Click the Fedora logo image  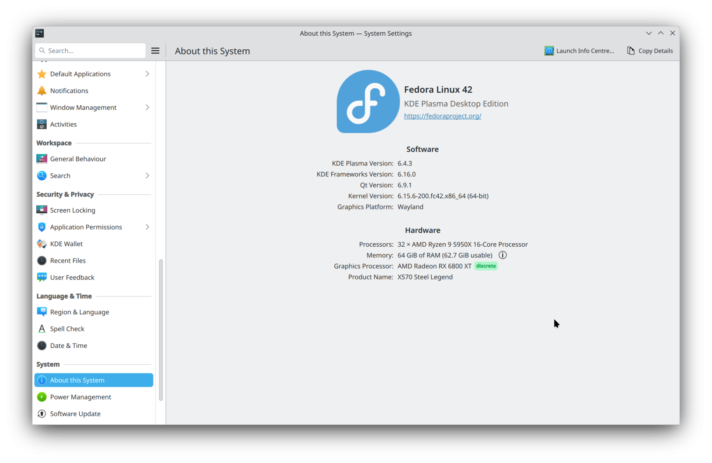coord(367,102)
